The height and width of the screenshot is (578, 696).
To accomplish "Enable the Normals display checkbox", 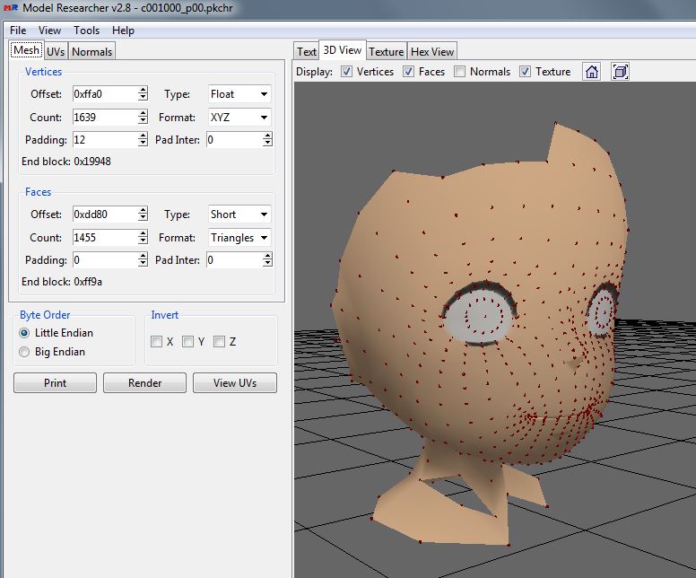I will (459, 72).
